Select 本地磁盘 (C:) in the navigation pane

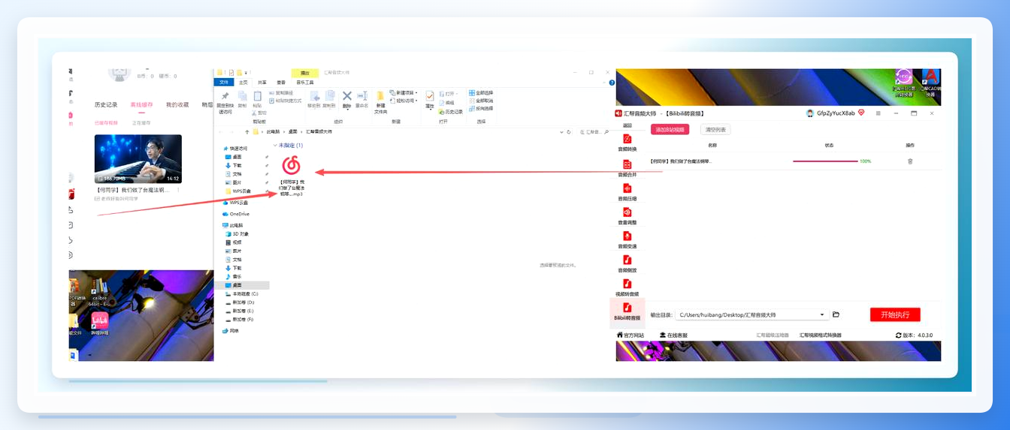[x=241, y=293]
